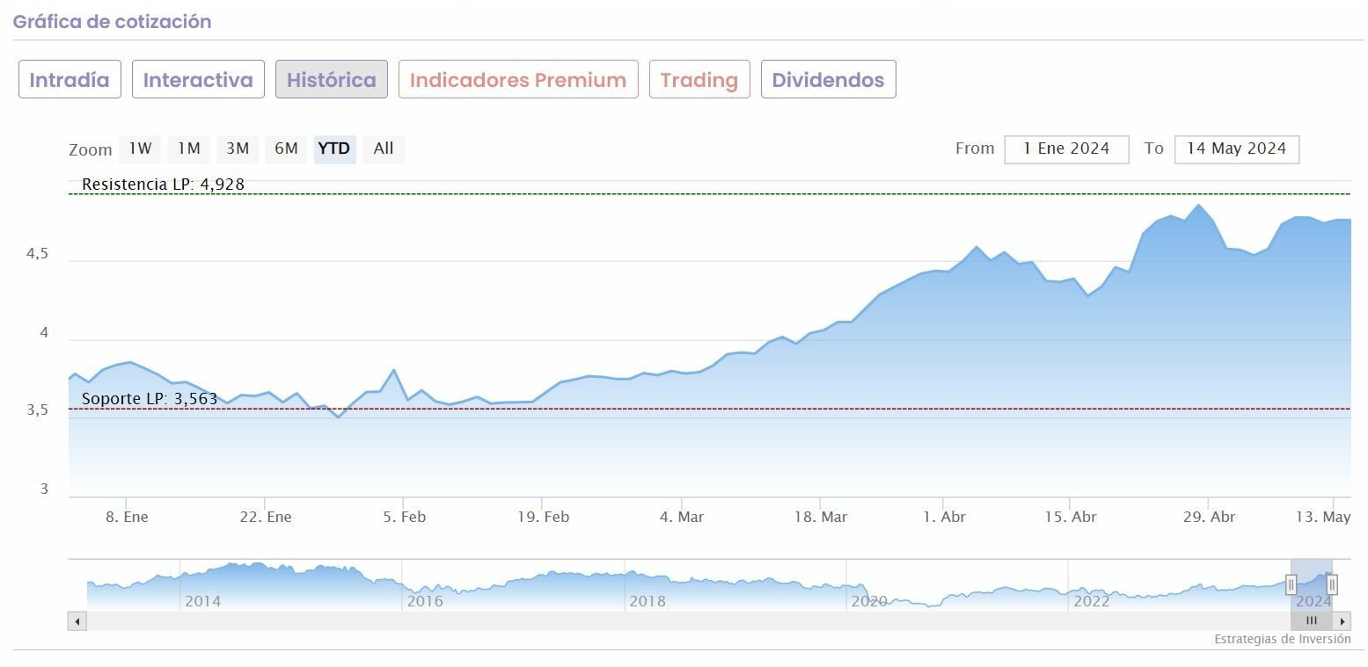
Task: Open the Interactiva chart tab
Action: click(198, 80)
